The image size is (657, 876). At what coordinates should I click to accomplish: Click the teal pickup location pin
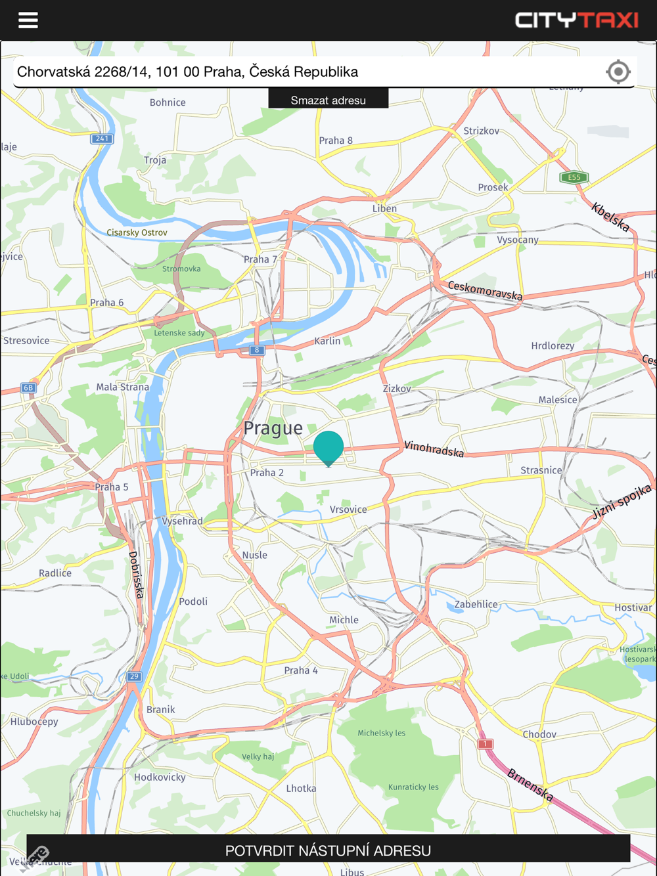point(328,449)
